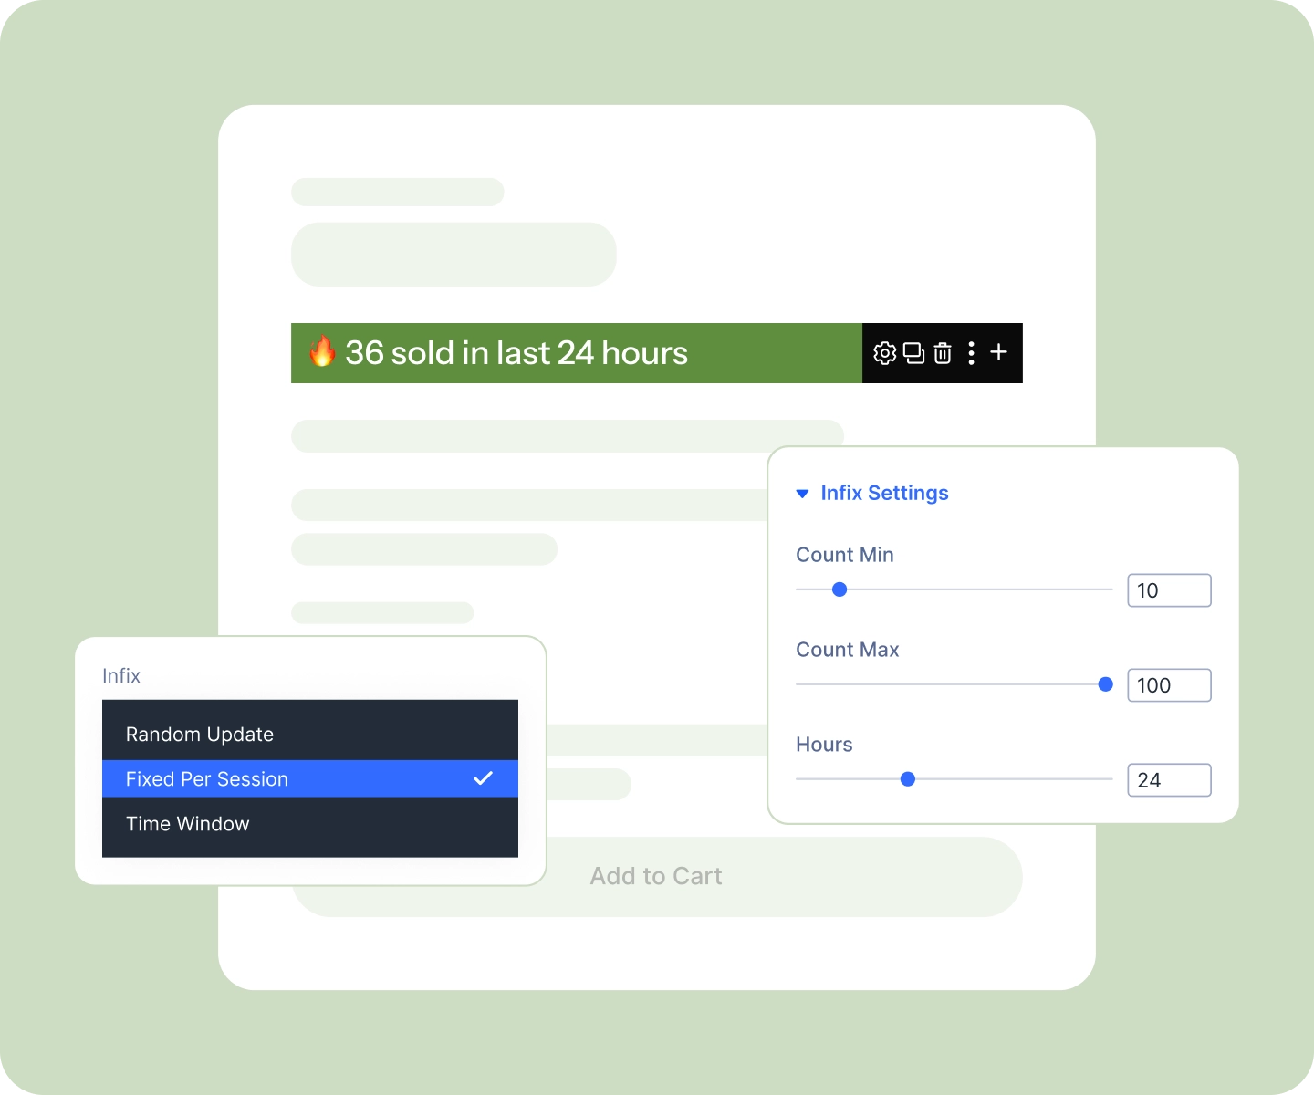Click the fire emoji in banner
This screenshot has width=1314, height=1095.
pyautogui.click(x=321, y=351)
